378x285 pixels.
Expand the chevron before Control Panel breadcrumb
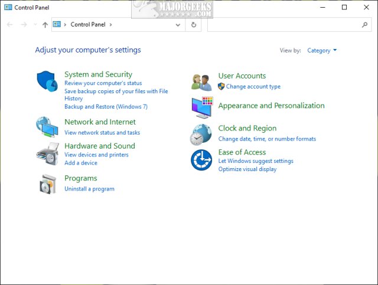65,25
